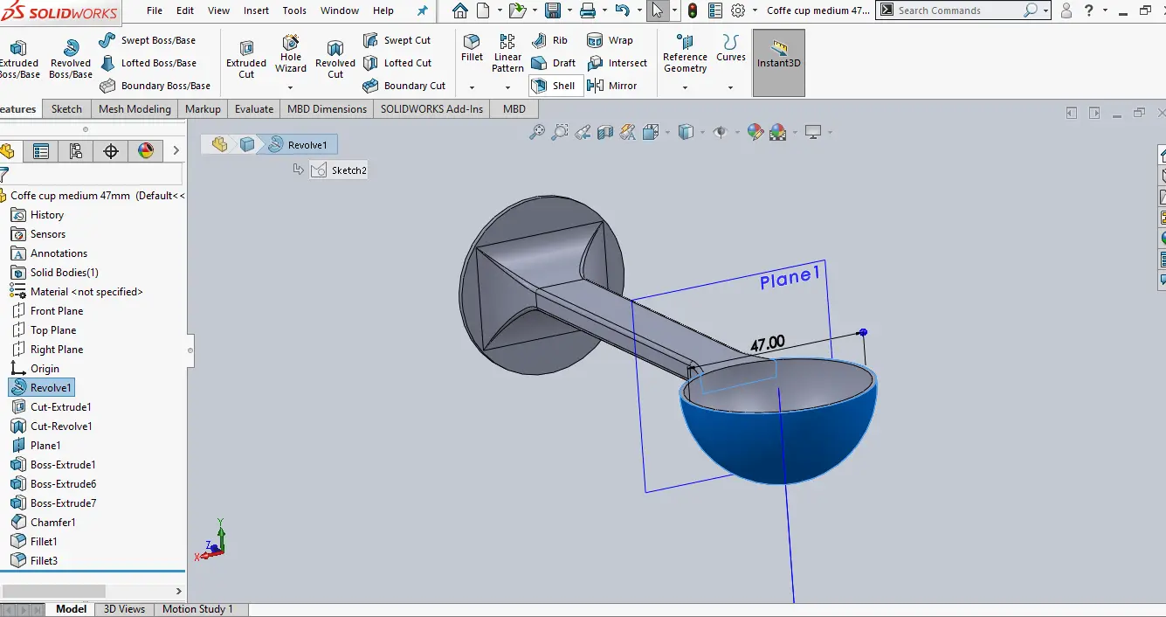The height and width of the screenshot is (617, 1166).
Task: Expand the Linear Pattern dropdown arrow
Action: point(507,87)
